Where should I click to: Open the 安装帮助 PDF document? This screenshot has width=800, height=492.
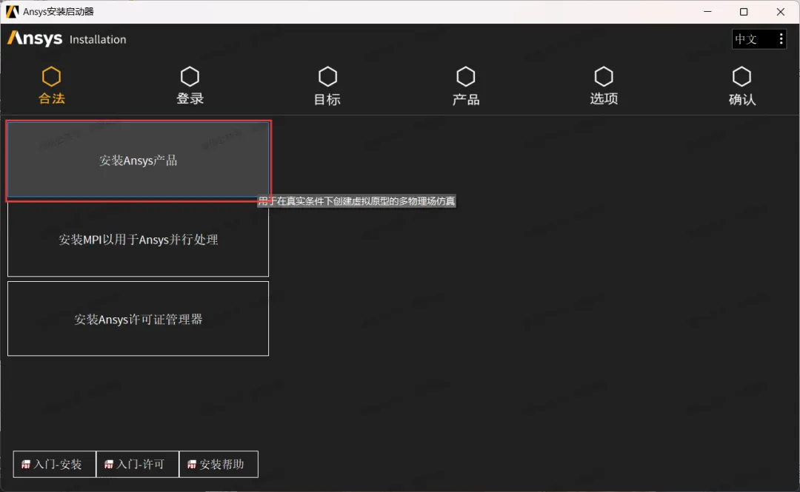point(219,464)
